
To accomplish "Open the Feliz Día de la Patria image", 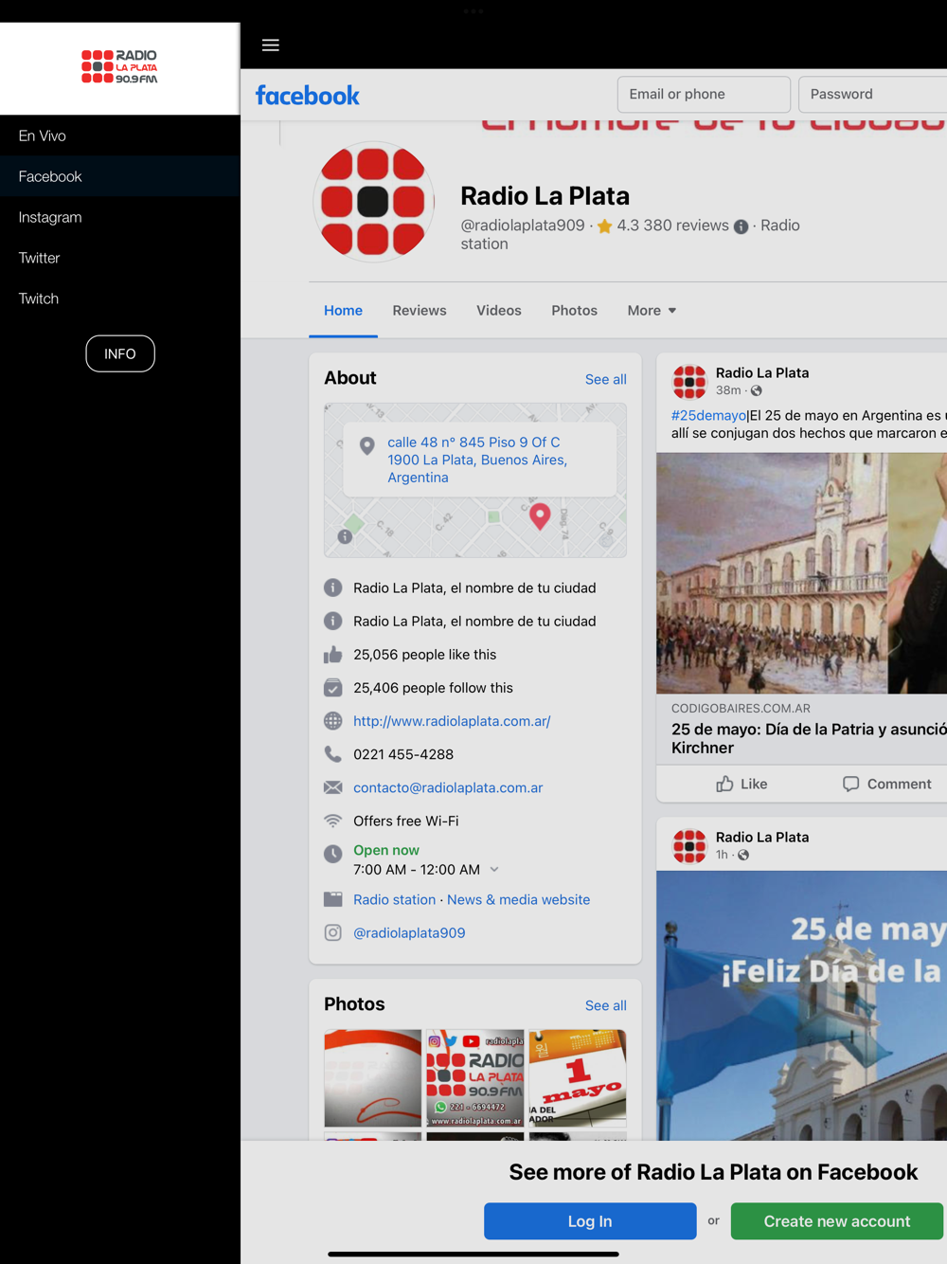I will (x=801, y=1005).
